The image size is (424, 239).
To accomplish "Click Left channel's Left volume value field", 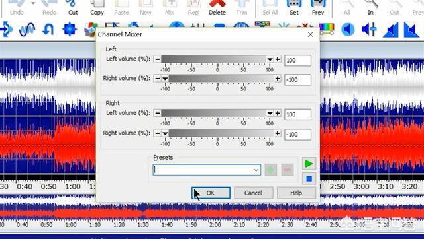I will pos(297,60).
